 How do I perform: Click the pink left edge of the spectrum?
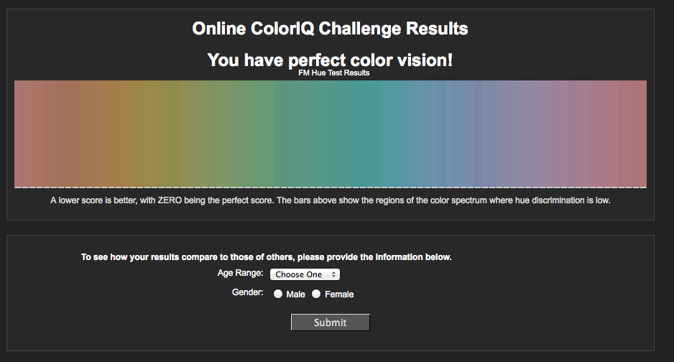click(21, 134)
